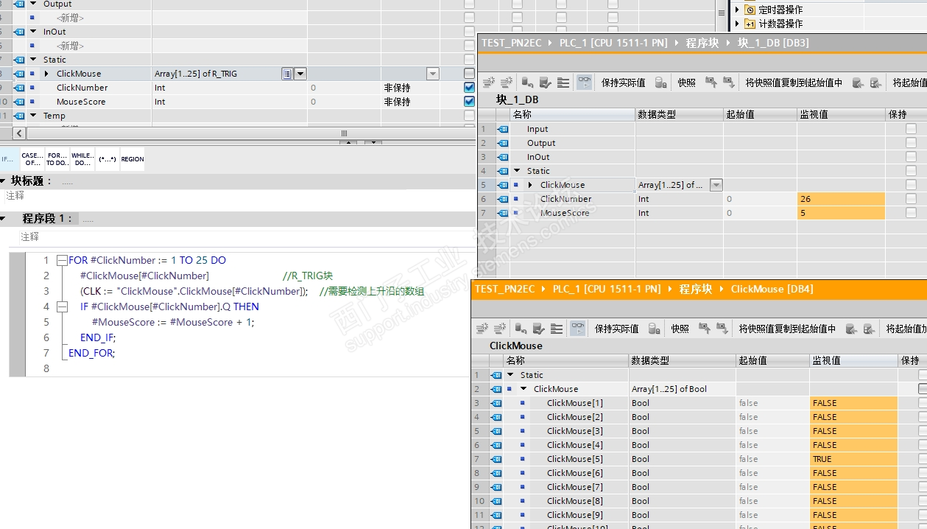Uncheck the ClickNumber row checkbox in interface table
This screenshot has width=927, height=529.
pyautogui.click(x=469, y=88)
